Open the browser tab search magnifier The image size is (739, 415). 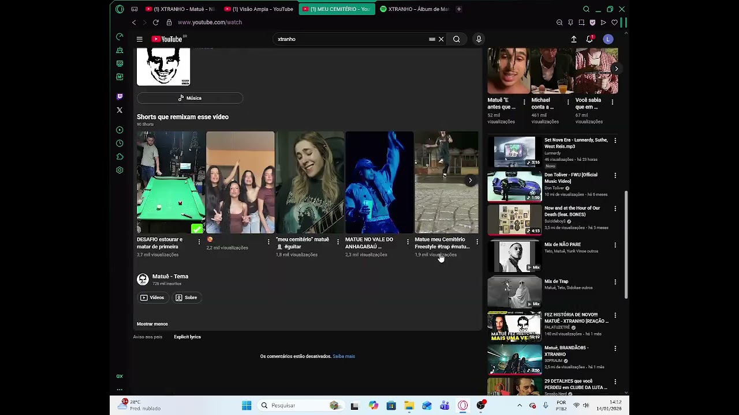click(586, 9)
